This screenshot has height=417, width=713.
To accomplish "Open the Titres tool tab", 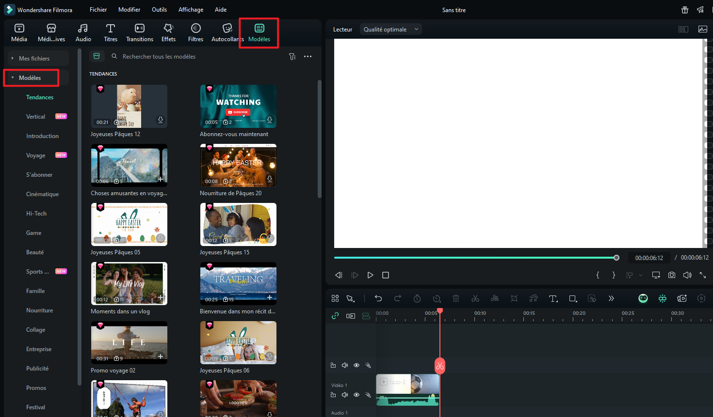I will click(110, 32).
